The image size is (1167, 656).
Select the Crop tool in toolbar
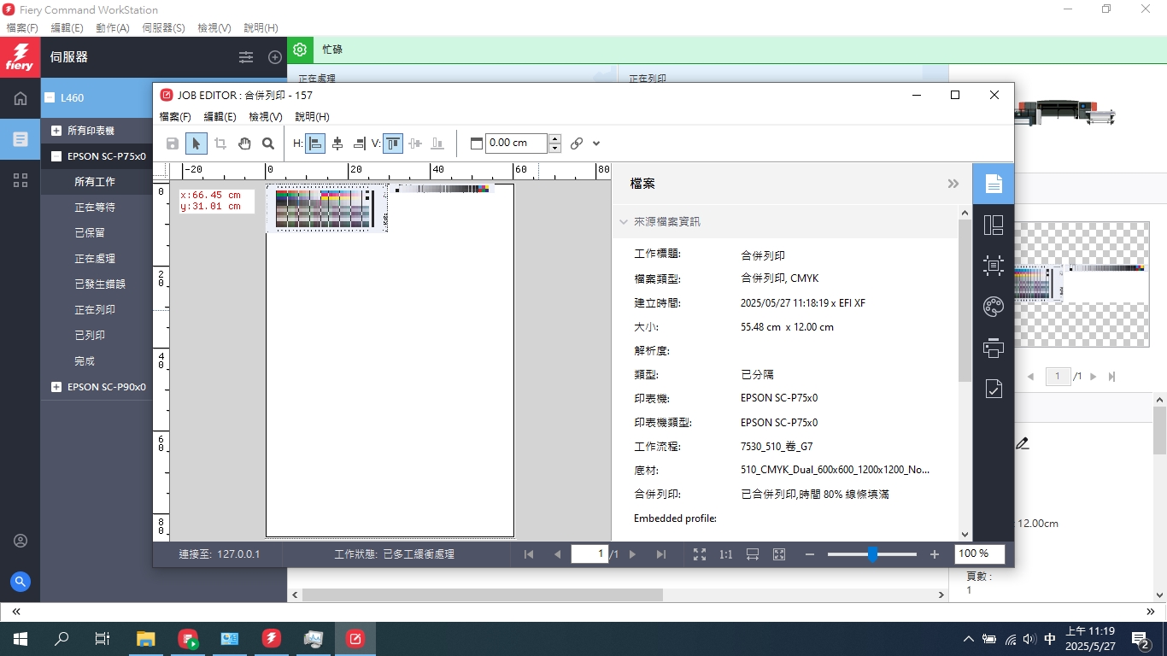pos(220,143)
